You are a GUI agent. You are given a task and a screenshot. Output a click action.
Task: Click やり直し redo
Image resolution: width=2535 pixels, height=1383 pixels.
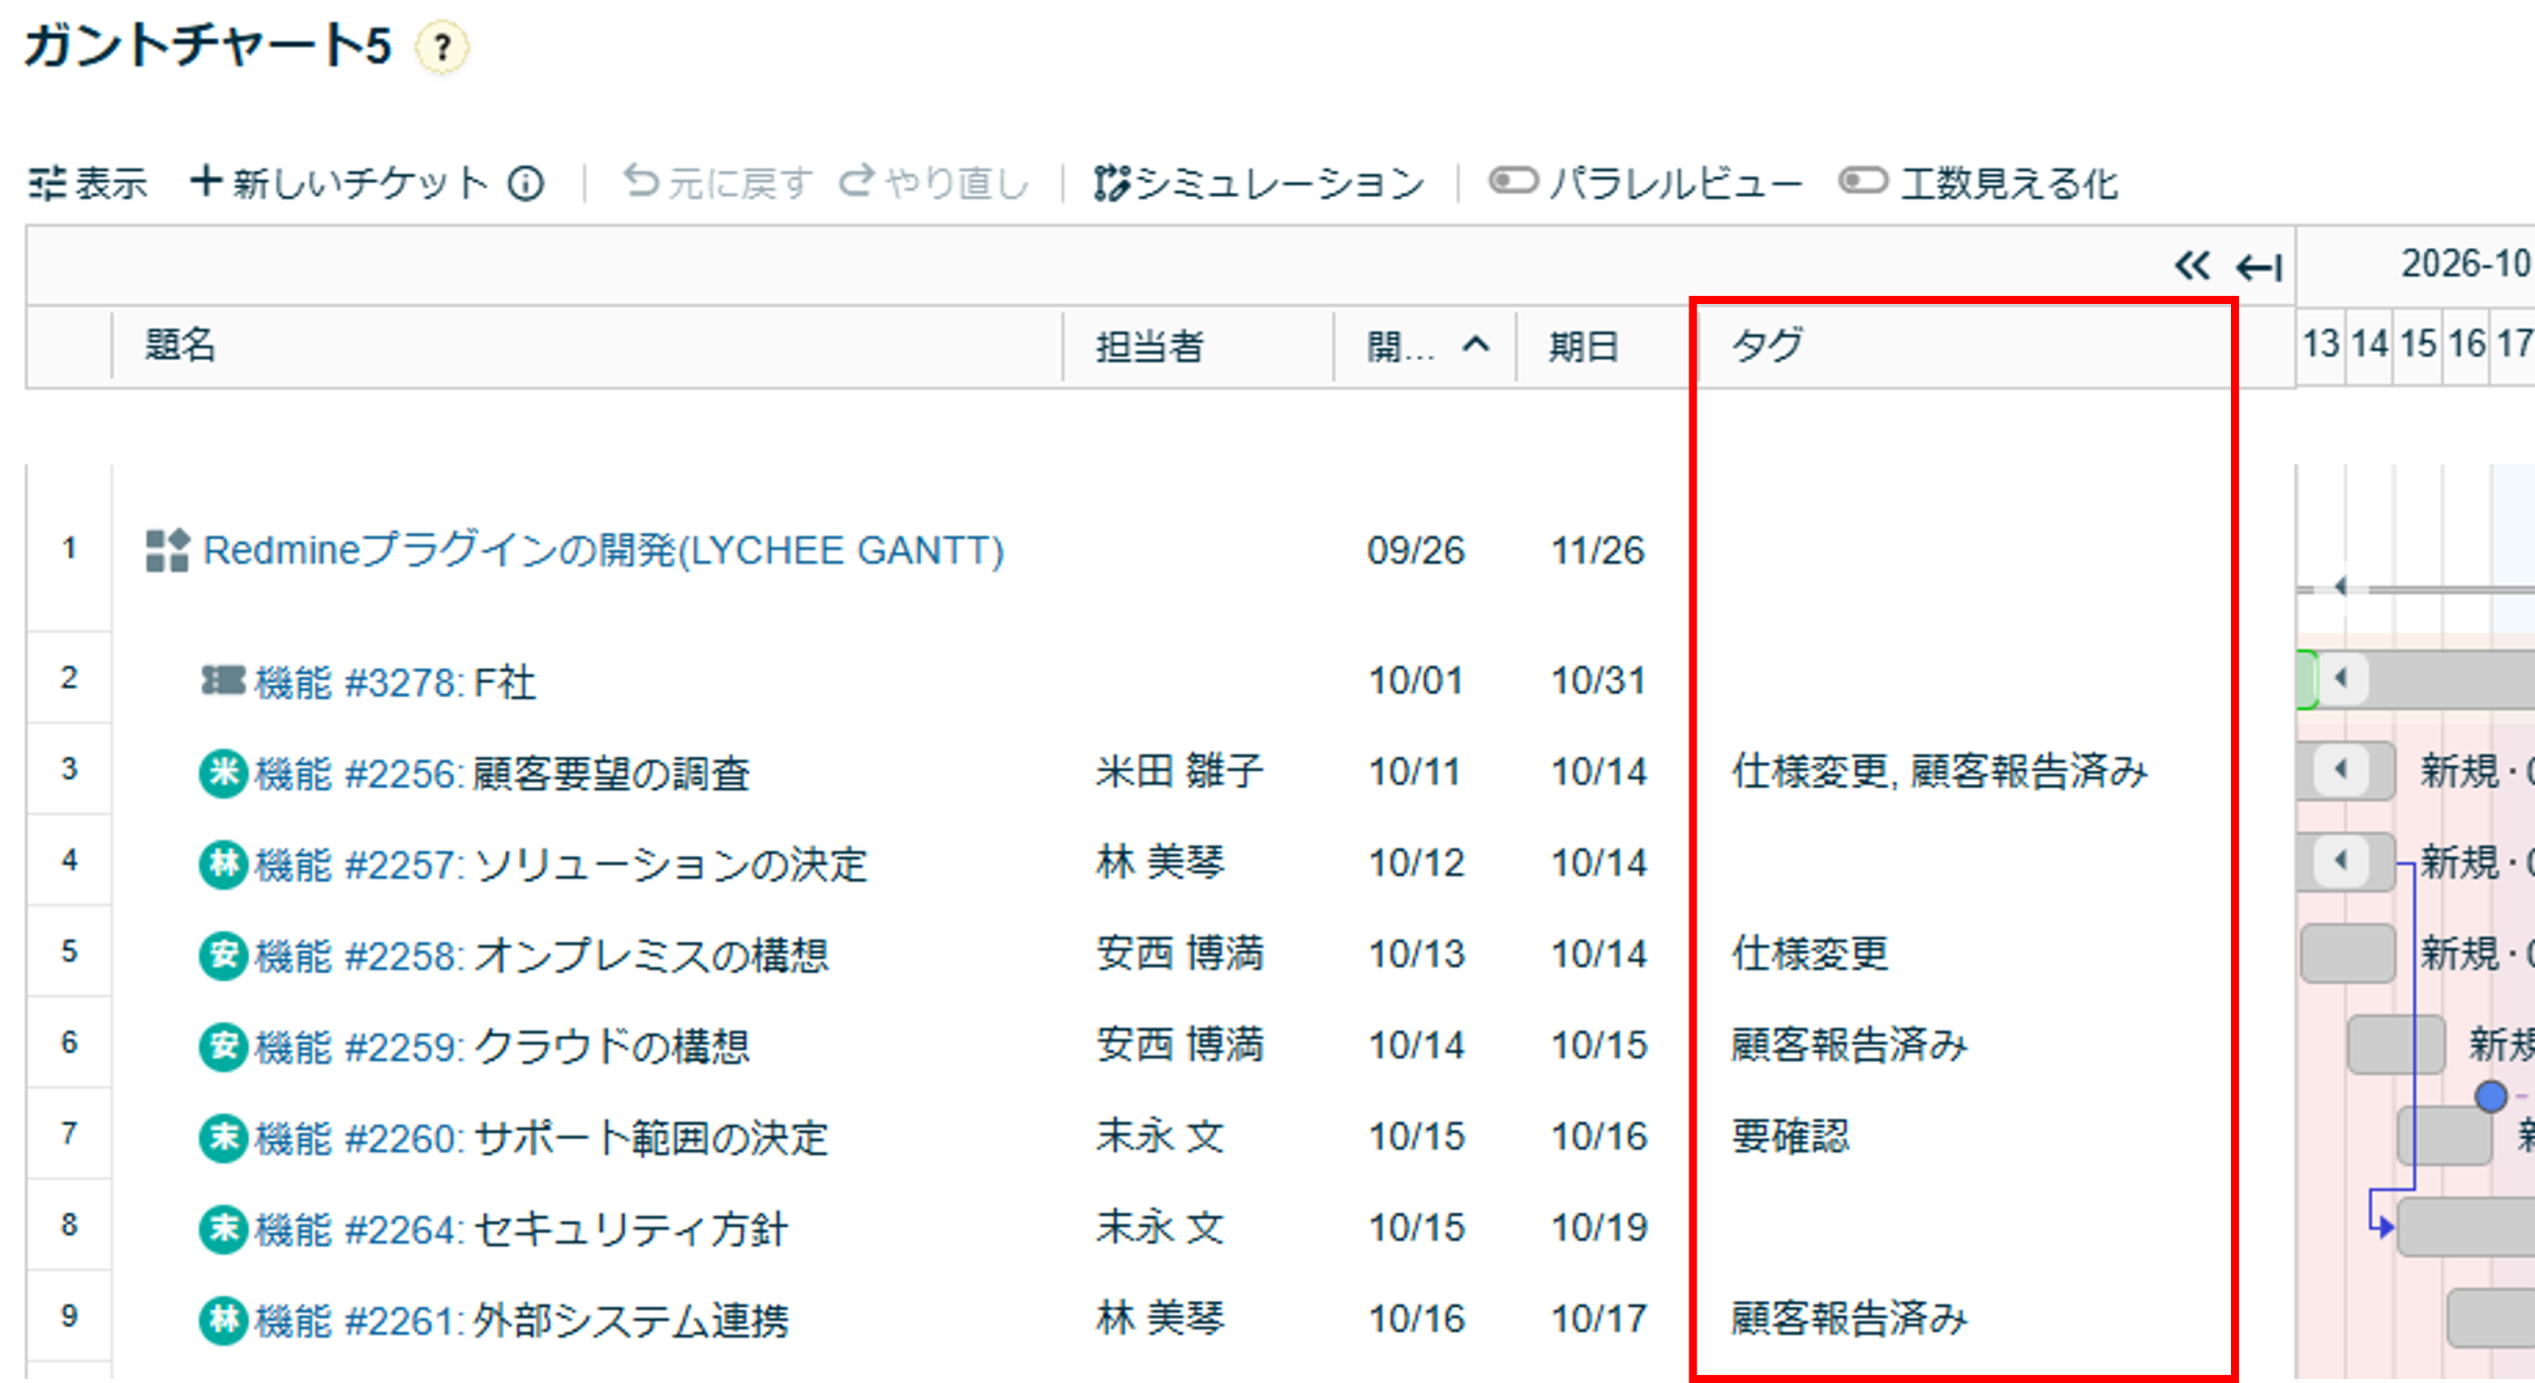[934, 183]
